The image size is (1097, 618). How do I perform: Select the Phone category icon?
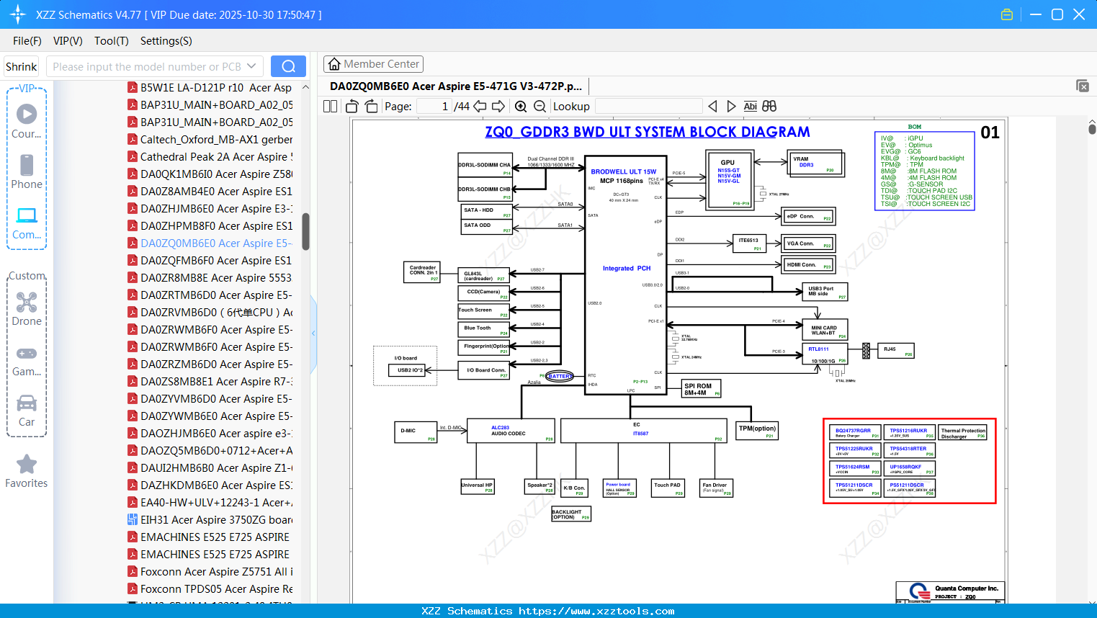point(27,171)
